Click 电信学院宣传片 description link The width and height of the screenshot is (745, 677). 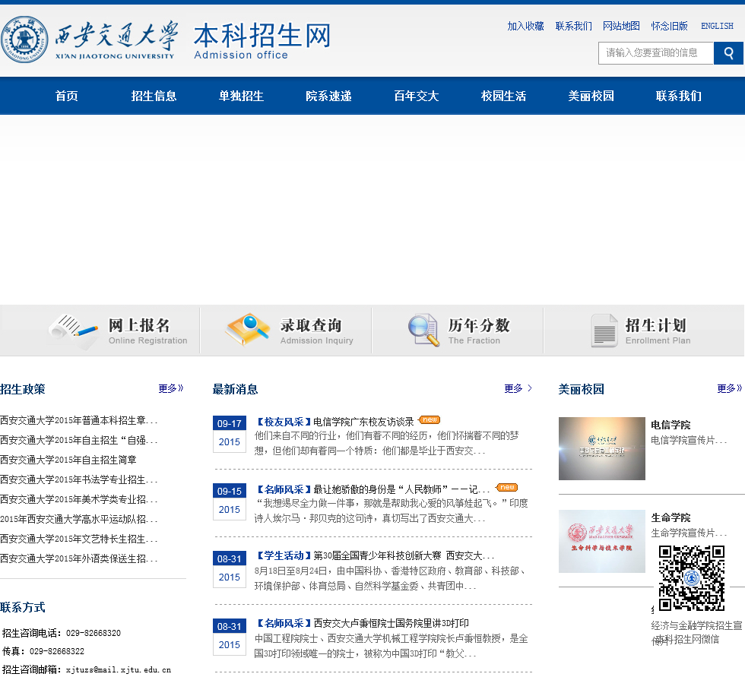689,441
